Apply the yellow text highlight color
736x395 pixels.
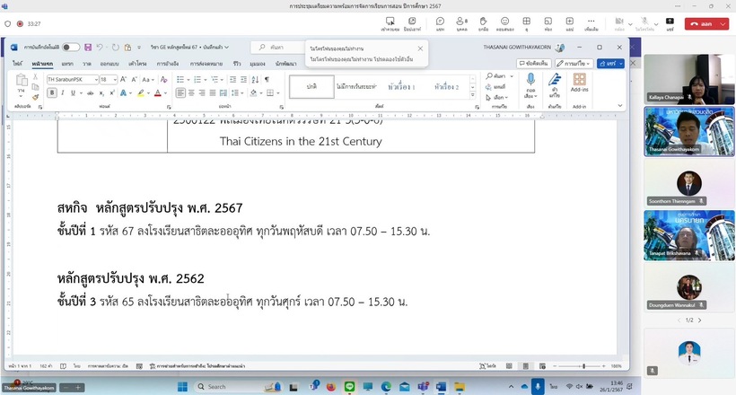pos(140,93)
